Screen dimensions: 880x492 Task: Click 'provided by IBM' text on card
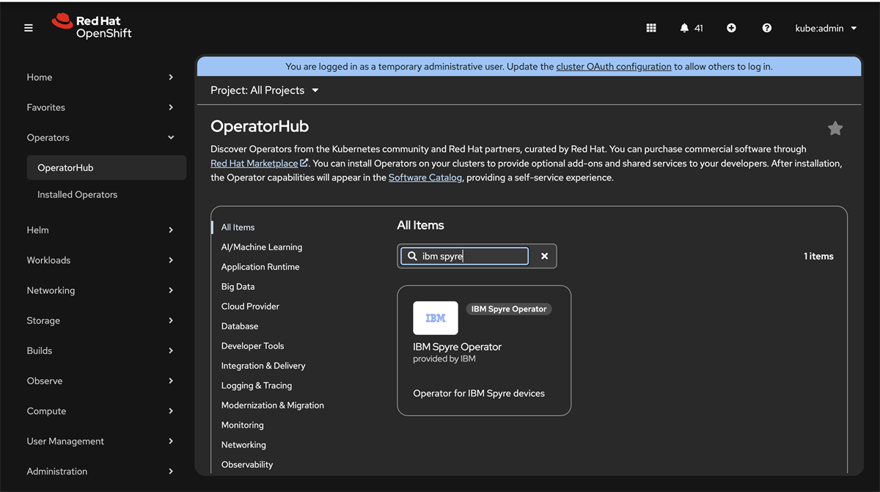pos(444,359)
